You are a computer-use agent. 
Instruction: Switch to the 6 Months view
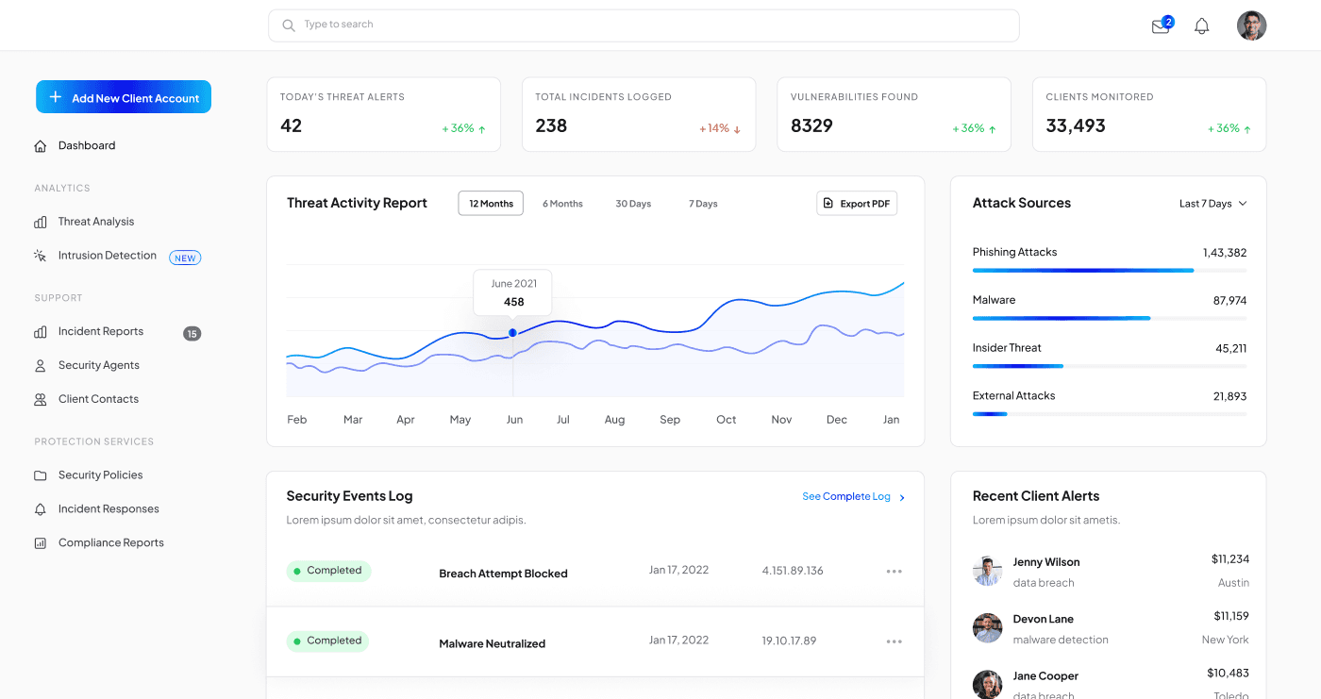click(562, 203)
